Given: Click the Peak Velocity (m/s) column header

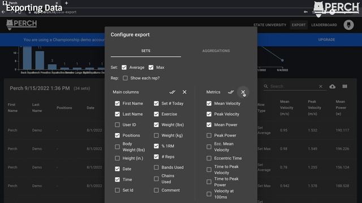Looking at the screenshot, I should [x=314, y=108].
